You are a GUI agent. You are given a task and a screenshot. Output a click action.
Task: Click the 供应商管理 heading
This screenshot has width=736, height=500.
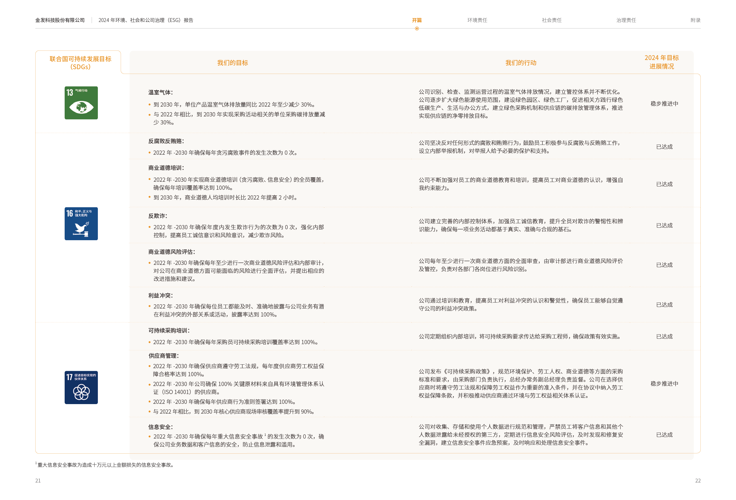point(163,355)
